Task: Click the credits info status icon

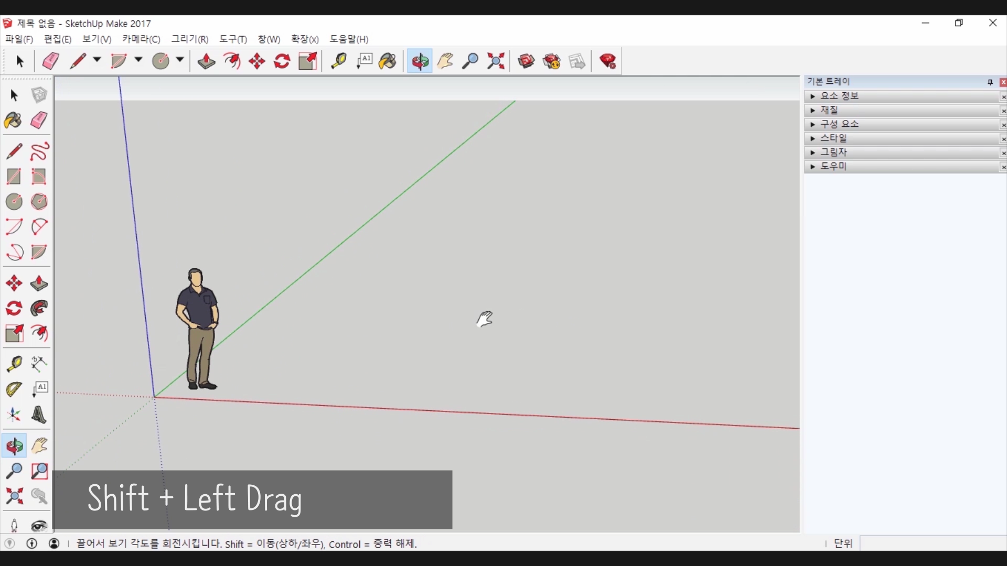Action: click(x=32, y=543)
